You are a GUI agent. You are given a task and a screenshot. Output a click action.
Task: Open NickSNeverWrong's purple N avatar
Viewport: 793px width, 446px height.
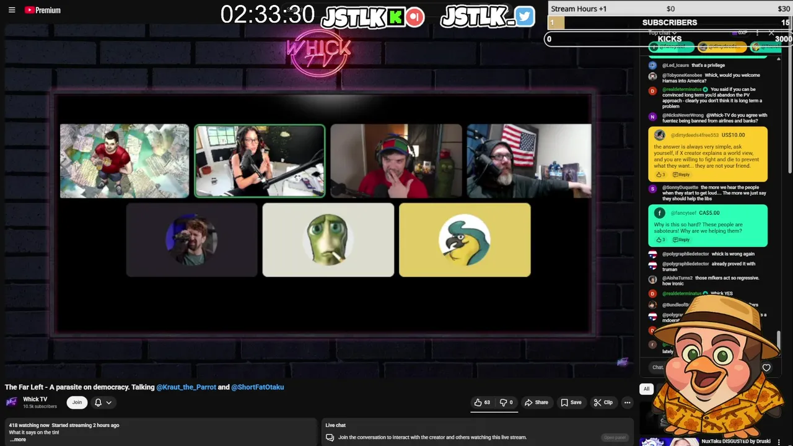(652, 116)
